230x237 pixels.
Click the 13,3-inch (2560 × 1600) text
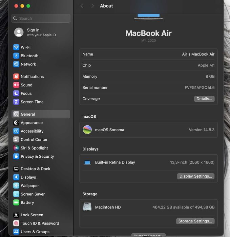(x=192, y=162)
